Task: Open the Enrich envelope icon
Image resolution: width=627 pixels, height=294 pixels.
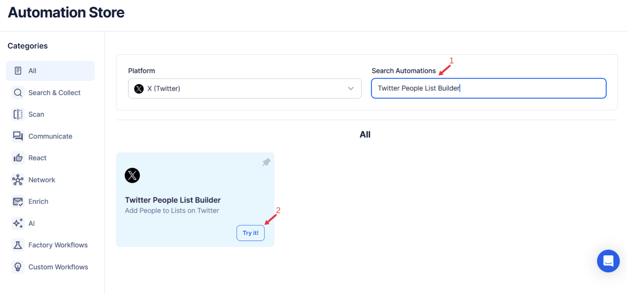Action: [18, 201]
